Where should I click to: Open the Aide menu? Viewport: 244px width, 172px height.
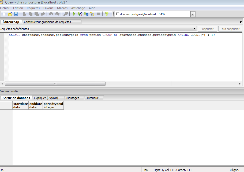pos(92,8)
